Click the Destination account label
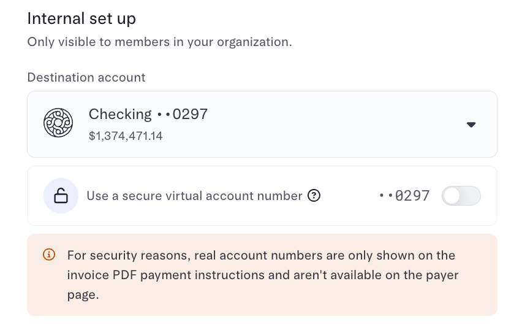 86,77
